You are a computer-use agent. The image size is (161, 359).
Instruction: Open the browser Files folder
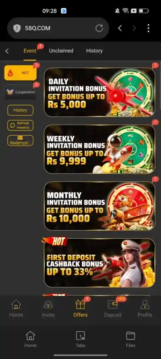tap(131, 336)
